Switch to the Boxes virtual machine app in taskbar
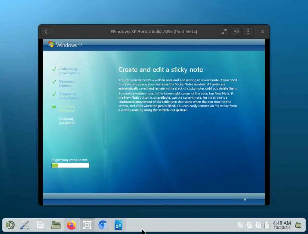The image size is (308, 234). click(x=87, y=225)
